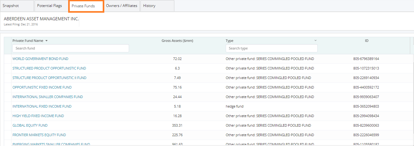This screenshot has height=146, width=414.
Task: Select the Private Funds tab
Action: point(86,6)
